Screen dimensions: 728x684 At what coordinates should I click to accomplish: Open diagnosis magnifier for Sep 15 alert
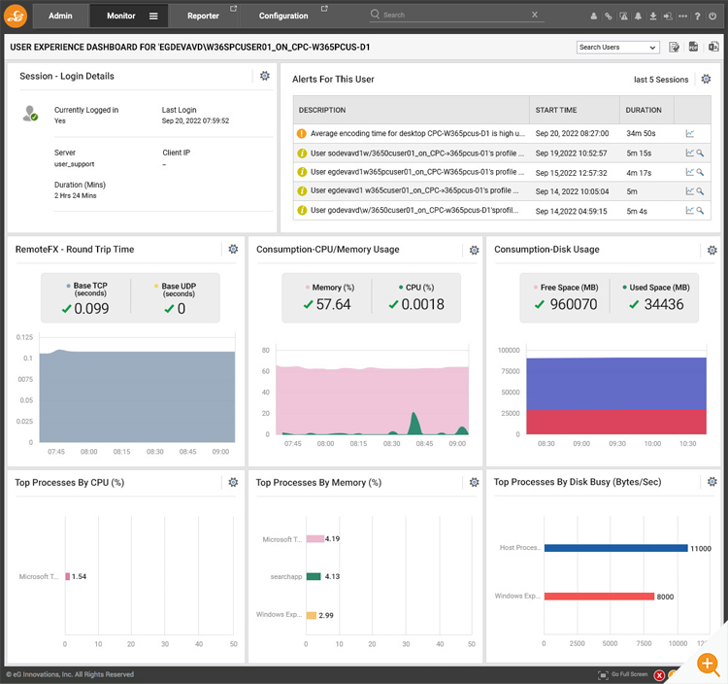pos(700,172)
